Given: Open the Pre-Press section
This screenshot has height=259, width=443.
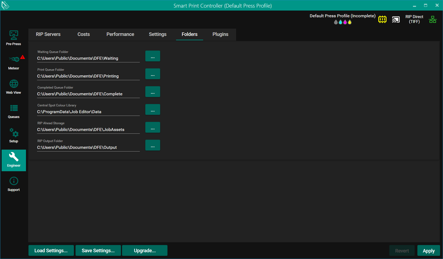Looking at the screenshot, I should coord(14,38).
